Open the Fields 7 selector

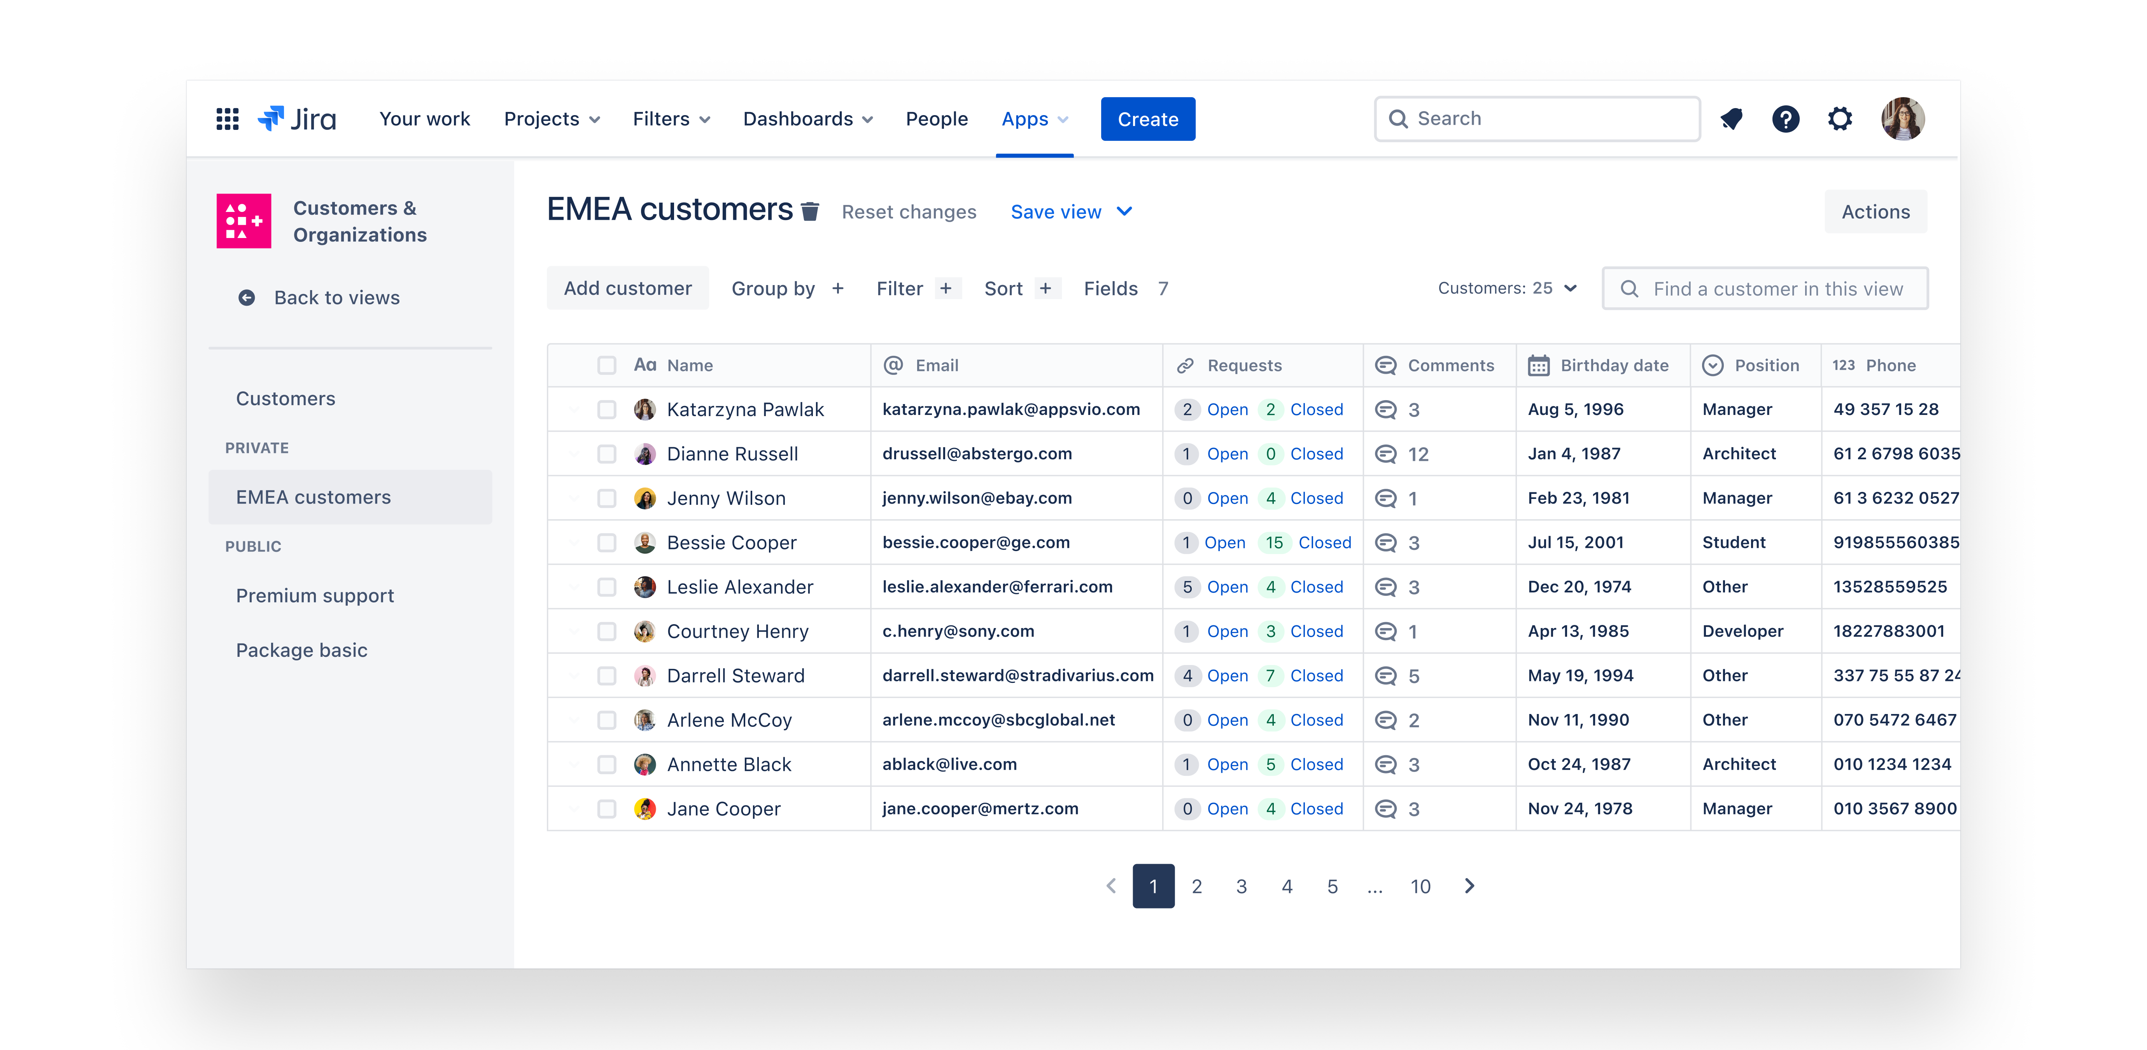pyautogui.click(x=1126, y=288)
